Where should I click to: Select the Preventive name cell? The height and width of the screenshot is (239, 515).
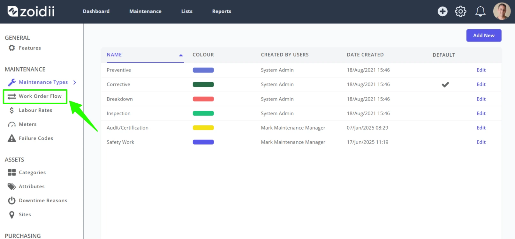point(119,70)
